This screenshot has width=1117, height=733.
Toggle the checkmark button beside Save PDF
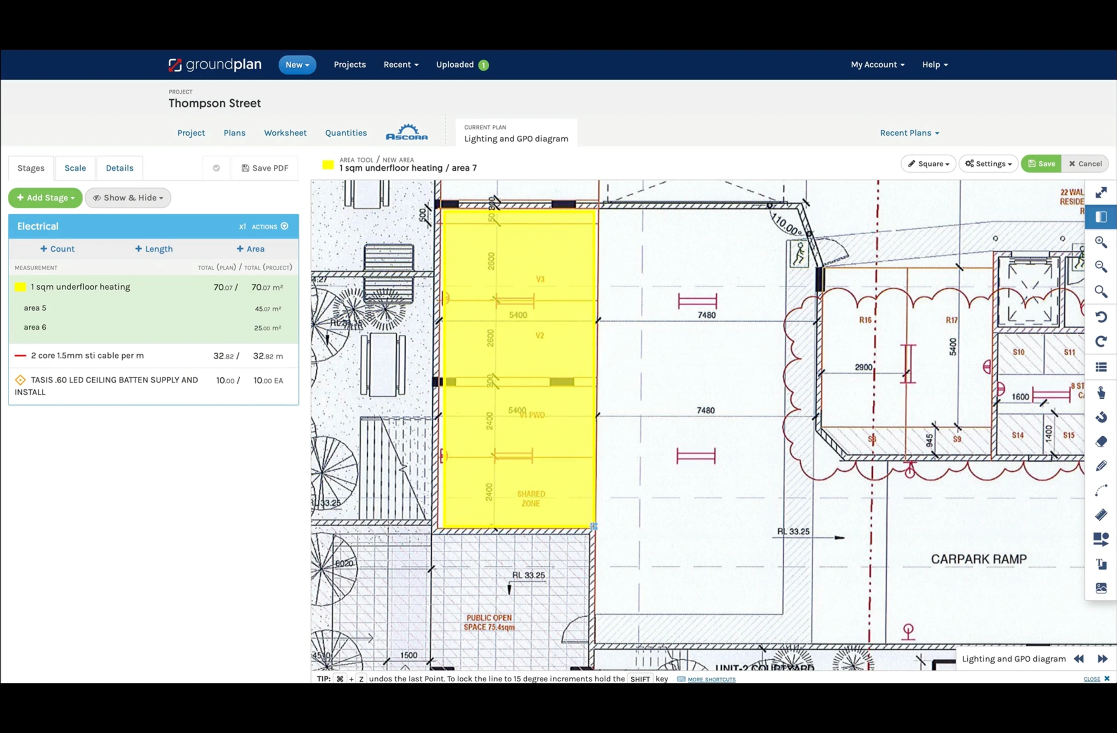click(216, 168)
